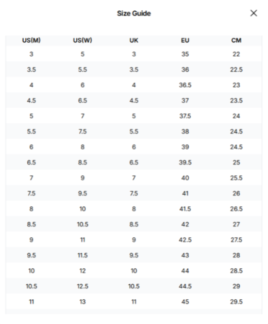Viewport: 268px width, 324px height.
Task: Select EU size 37.5 cell
Action: pos(185,116)
